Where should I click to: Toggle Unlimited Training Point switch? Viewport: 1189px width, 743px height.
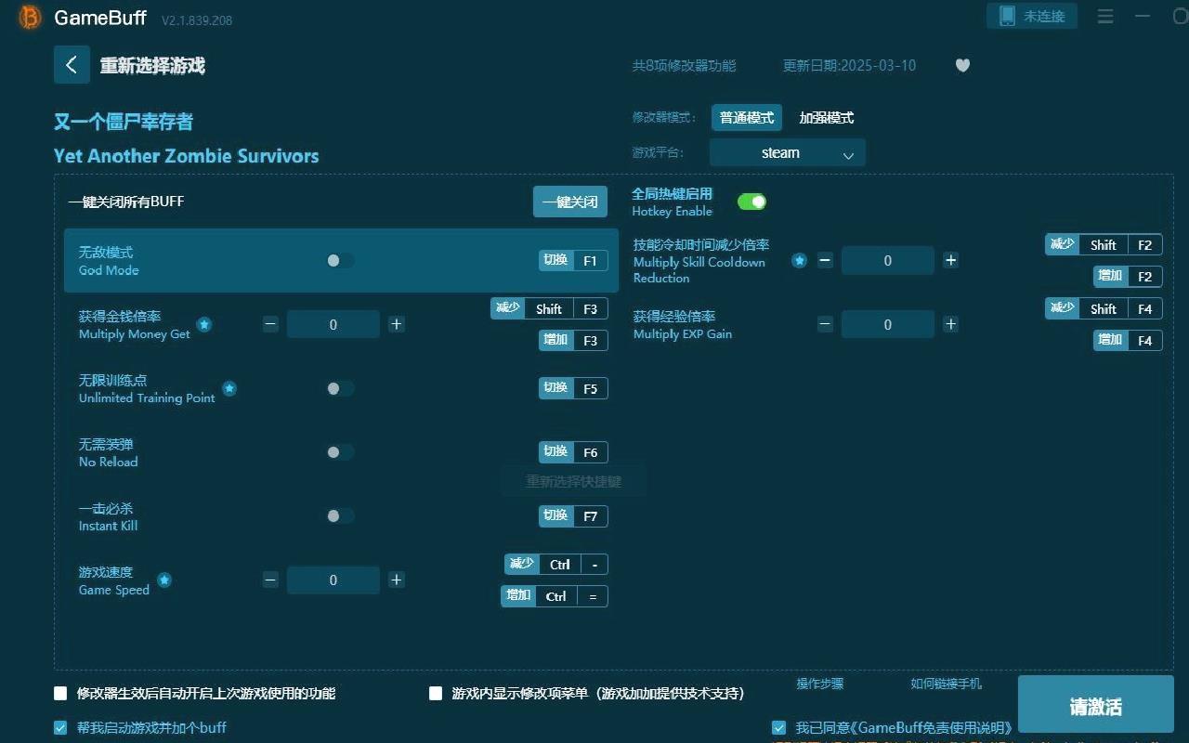coord(340,388)
